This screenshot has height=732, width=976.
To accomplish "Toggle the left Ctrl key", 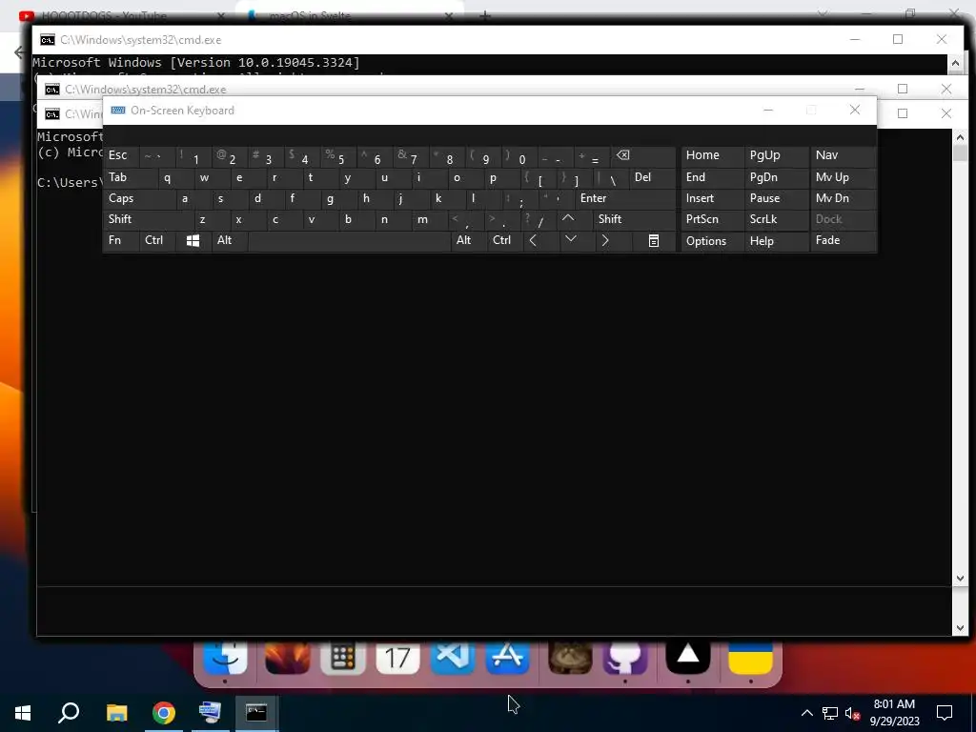I will pos(157,240).
